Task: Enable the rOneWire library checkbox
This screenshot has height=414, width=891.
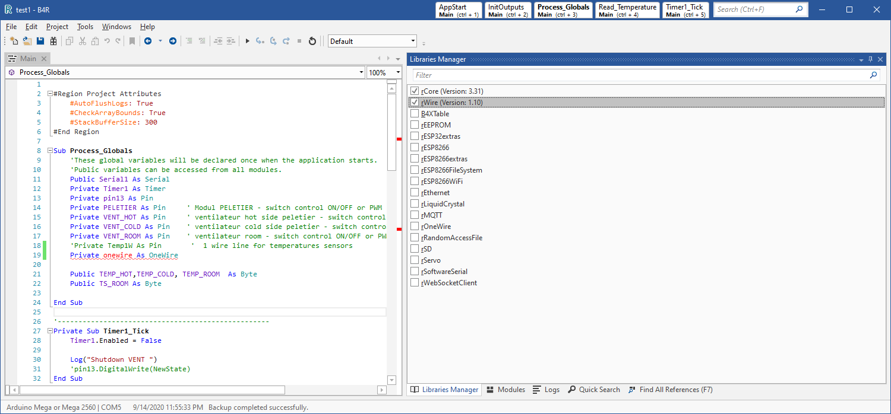Action: click(x=415, y=227)
